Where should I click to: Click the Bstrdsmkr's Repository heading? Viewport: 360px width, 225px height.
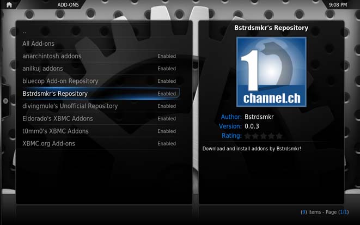point(271,28)
